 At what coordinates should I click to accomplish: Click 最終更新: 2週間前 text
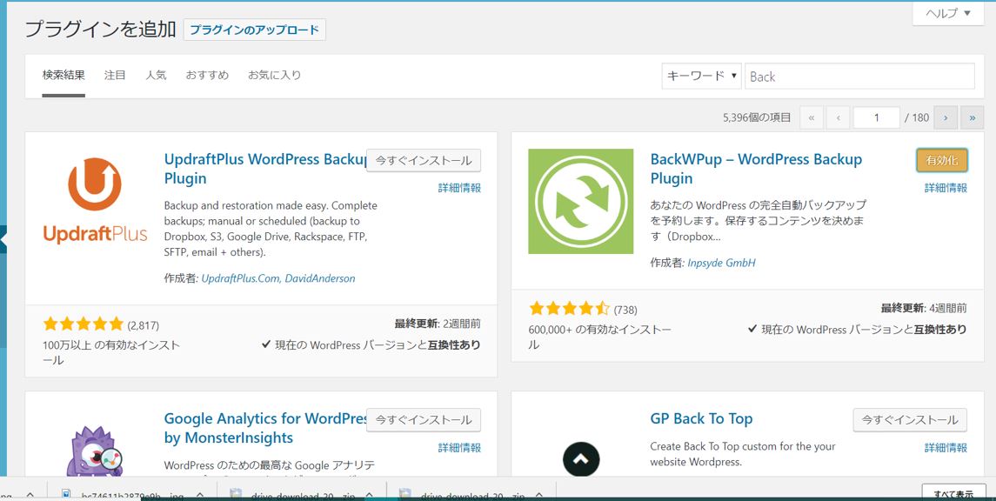coord(438,324)
